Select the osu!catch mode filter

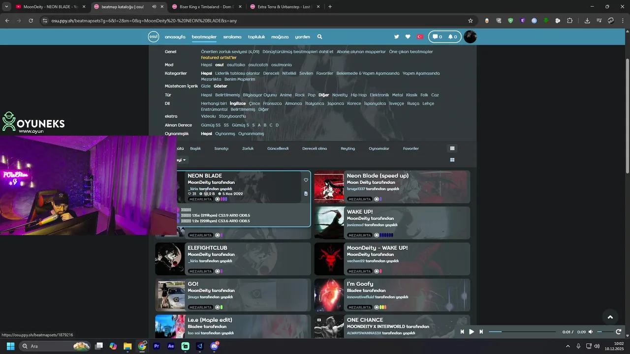(x=258, y=65)
